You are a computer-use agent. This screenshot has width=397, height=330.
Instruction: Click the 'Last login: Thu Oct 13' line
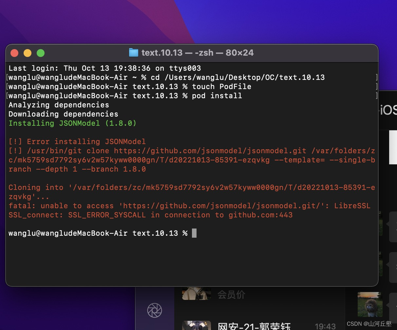[x=104, y=68]
